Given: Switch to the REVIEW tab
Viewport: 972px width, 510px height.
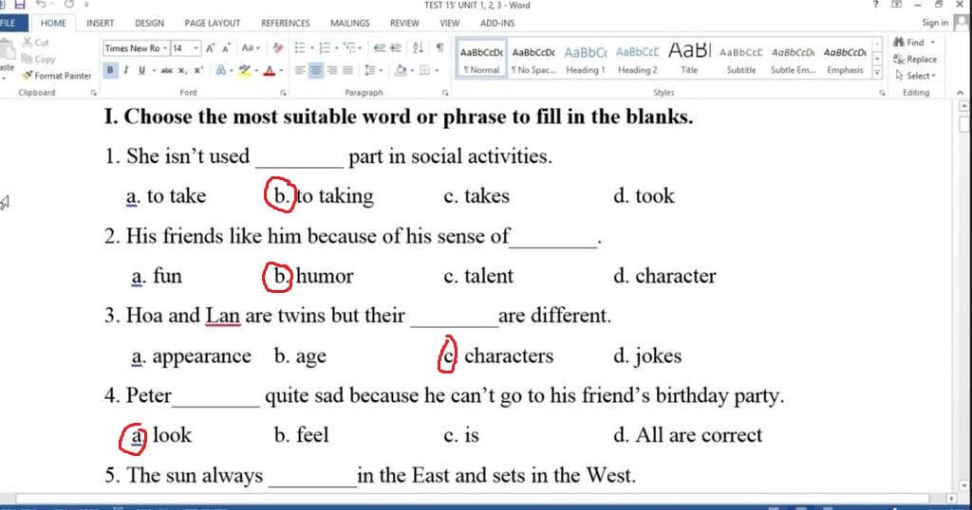Looking at the screenshot, I should tap(404, 23).
